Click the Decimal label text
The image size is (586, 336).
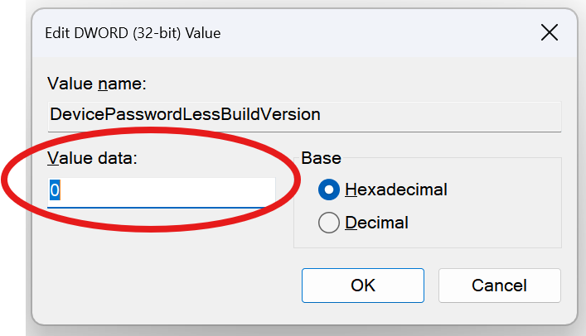pyautogui.click(x=376, y=223)
